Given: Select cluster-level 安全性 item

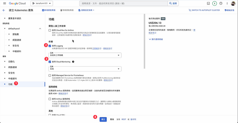Looking at the screenshot, I should [x=12, y=73].
